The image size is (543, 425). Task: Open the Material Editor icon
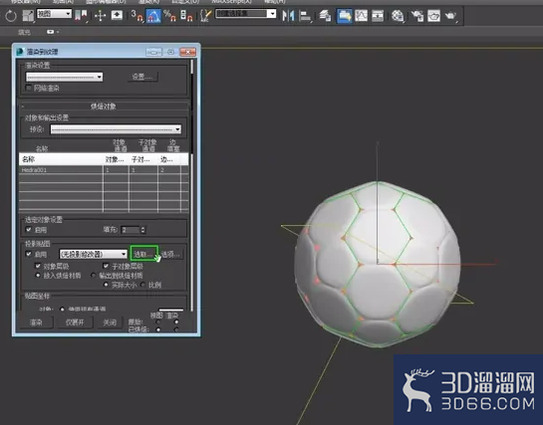(x=398, y=16)
